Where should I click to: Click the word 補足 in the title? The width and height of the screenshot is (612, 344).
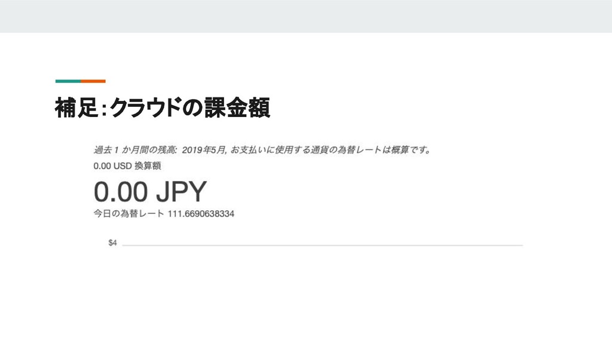[x=76, y=107]
